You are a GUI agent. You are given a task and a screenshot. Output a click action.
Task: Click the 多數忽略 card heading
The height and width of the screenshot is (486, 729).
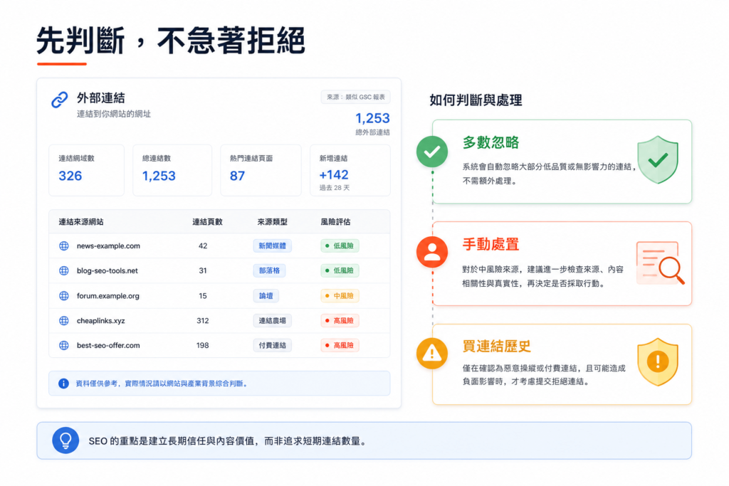(491, 142)
